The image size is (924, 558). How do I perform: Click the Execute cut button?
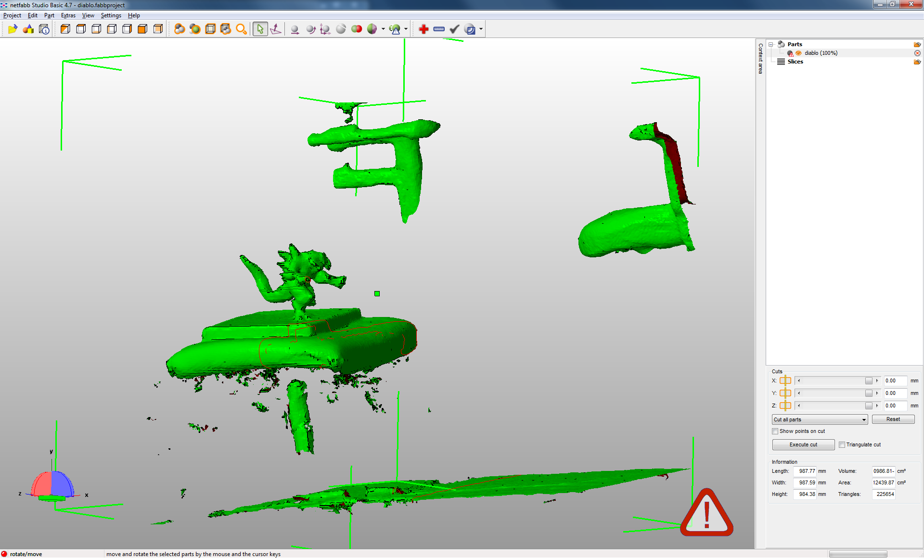pos(803,444)
